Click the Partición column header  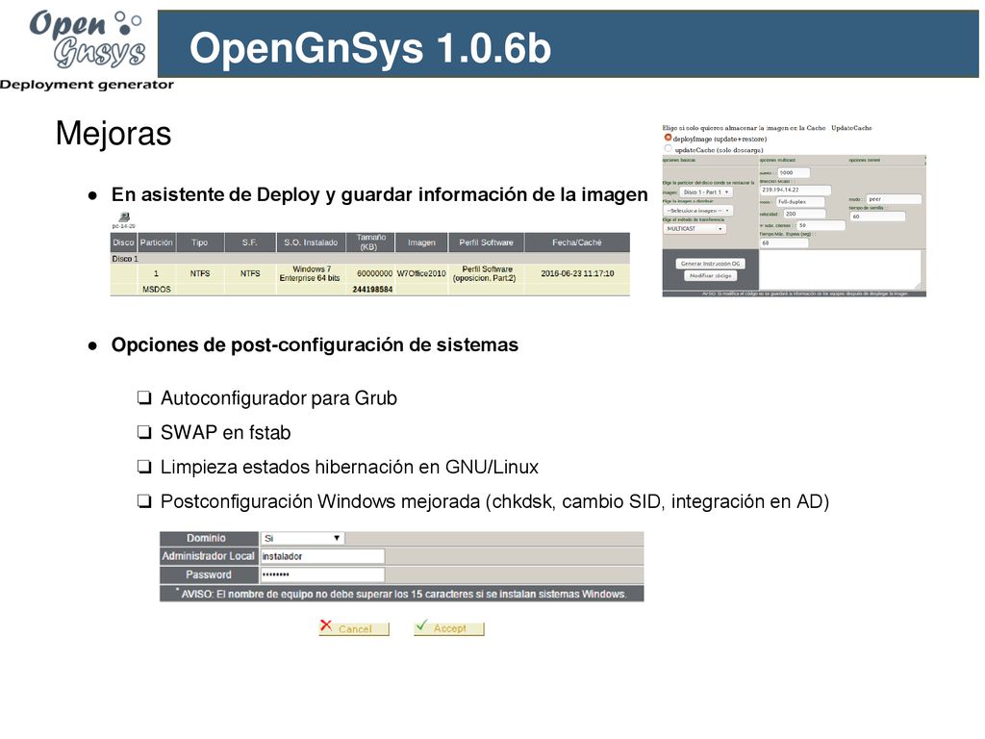[156, 242]
